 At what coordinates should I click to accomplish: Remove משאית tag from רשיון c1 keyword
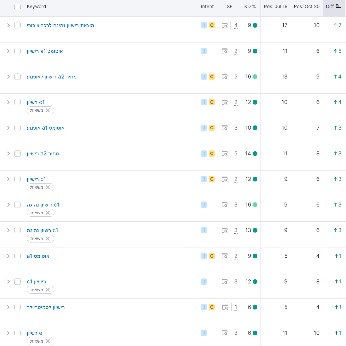point(48,110)
